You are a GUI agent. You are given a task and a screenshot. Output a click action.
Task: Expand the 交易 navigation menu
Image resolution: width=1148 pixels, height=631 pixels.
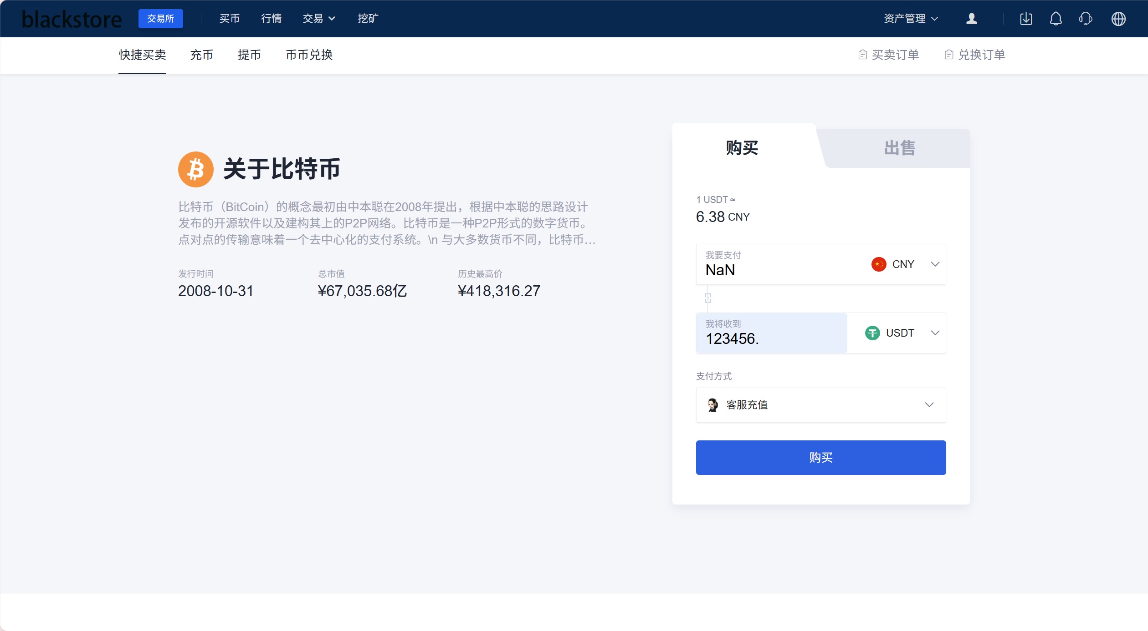pyautogui.click(x=318, y=19)
